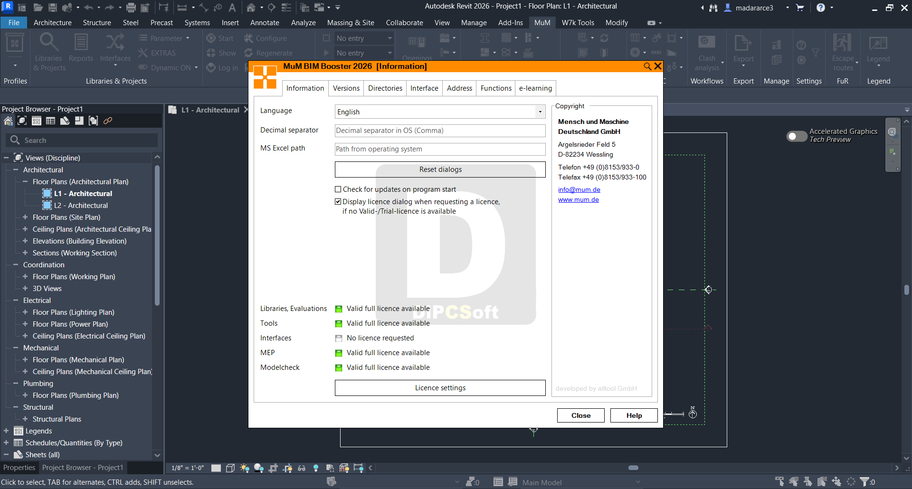Select the Text tool 'A' icon
912x489 pixels.
pyautogui.click(x=232, y=8)
